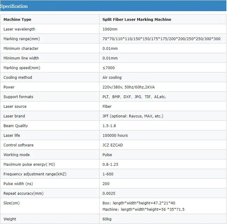
Task: Select the Maximum pulse energy( MJ) label
Action: click(x=29, y=165)
